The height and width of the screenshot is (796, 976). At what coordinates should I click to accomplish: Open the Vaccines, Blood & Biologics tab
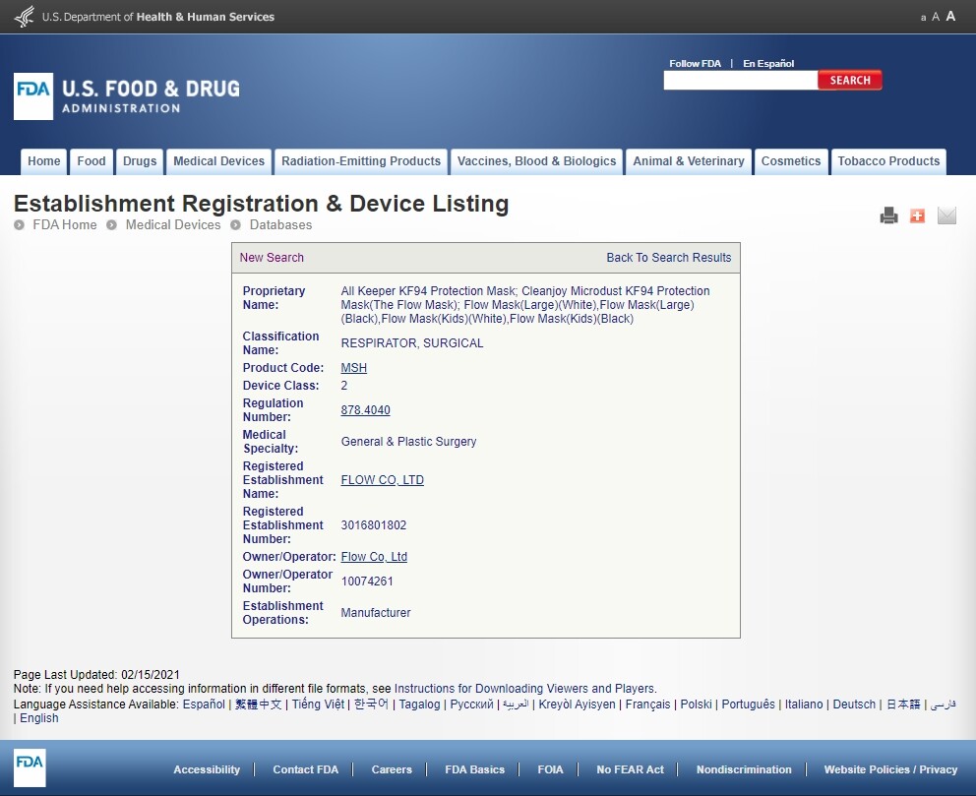point(536,161)
